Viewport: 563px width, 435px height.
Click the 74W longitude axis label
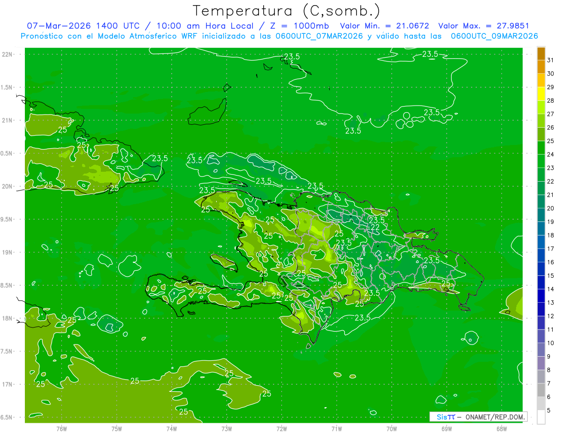click(x=172, y=428)
